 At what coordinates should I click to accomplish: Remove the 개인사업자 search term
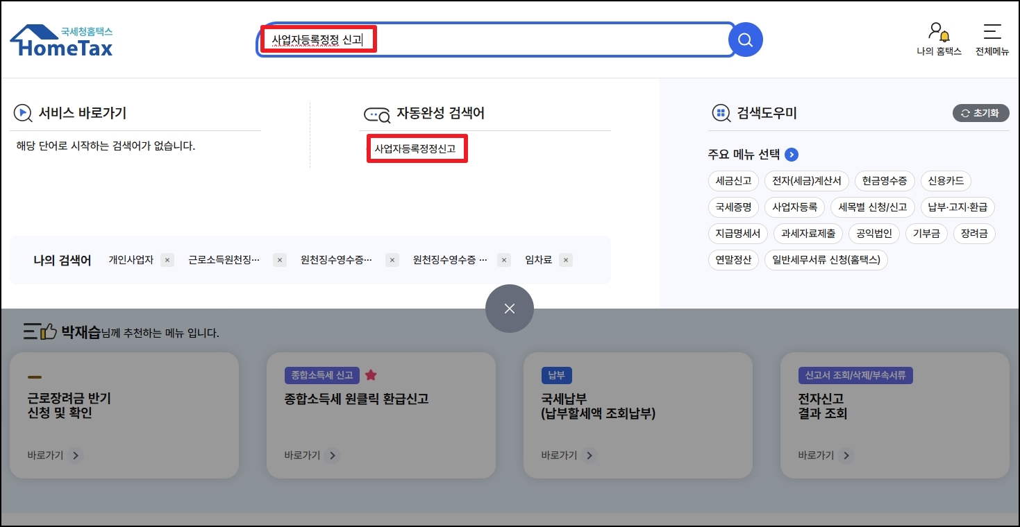(x=167, y=259)
